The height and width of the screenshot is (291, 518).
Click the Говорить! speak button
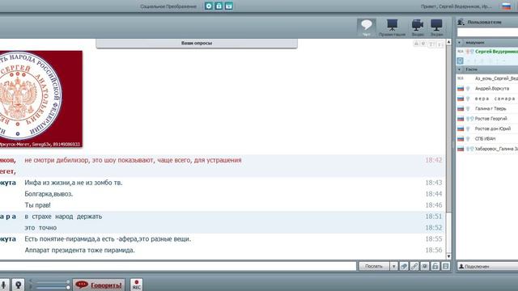pyautogui.click(x=99, y=285)
